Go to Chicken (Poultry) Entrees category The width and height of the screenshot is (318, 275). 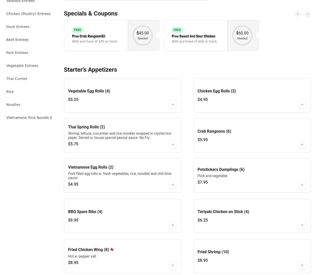tap(28, 14)
